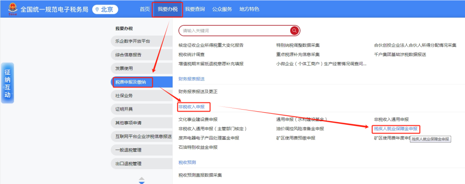Open 残疾人就业保障金申报 link

pos(395,129)
